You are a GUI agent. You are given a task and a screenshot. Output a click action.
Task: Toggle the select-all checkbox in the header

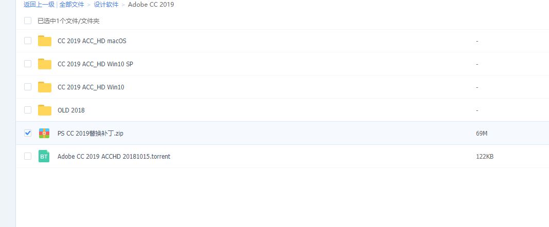point(28,21)
